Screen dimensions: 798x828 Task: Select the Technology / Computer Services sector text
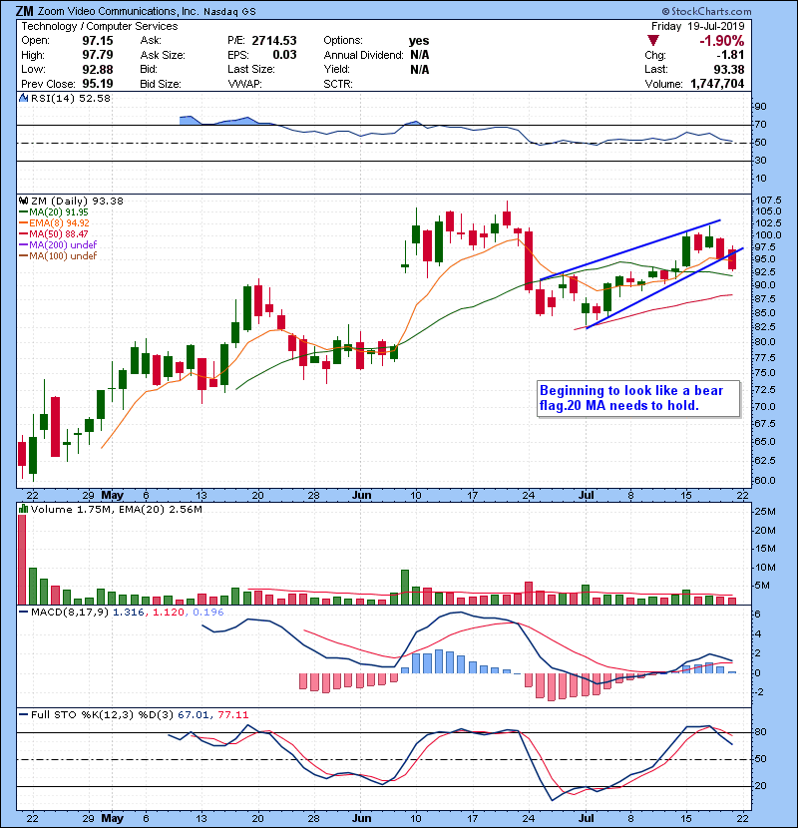coord(100,26)
